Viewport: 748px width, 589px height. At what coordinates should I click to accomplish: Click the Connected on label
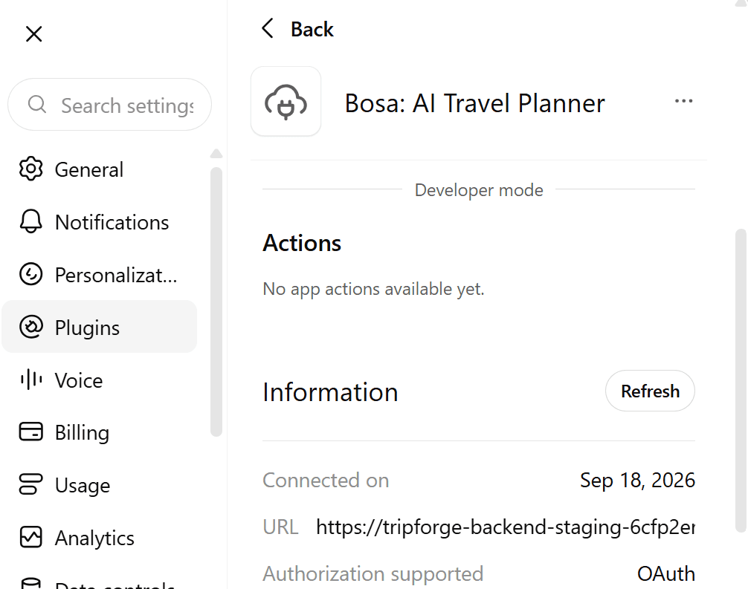point(326,480)
